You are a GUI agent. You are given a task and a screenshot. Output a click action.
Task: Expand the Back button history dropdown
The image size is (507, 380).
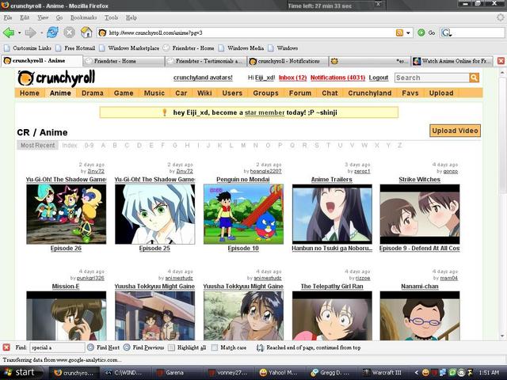click(19, 32)
